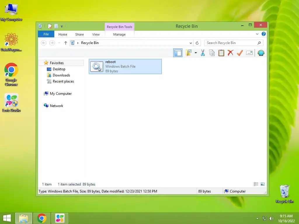Open My Computer desktop icon
This screenshot has width=299, height=224.
point(11,12)
